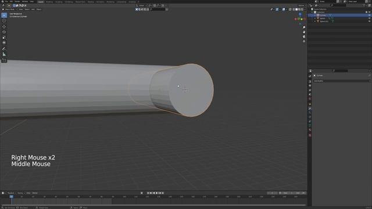Open the viewport shading options dropdown arrow
The height and width of the screenshot is (209, 372).
coord(305,9)
